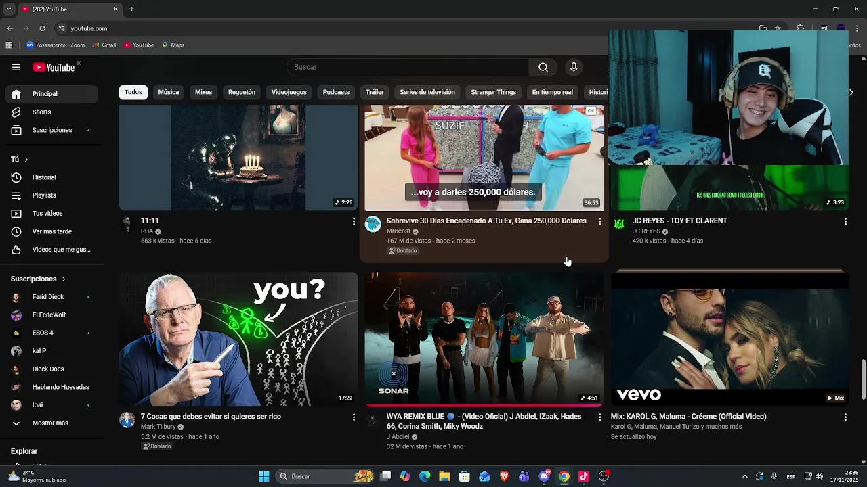Select the Videojuegos filter chip

tap(289, 92)
